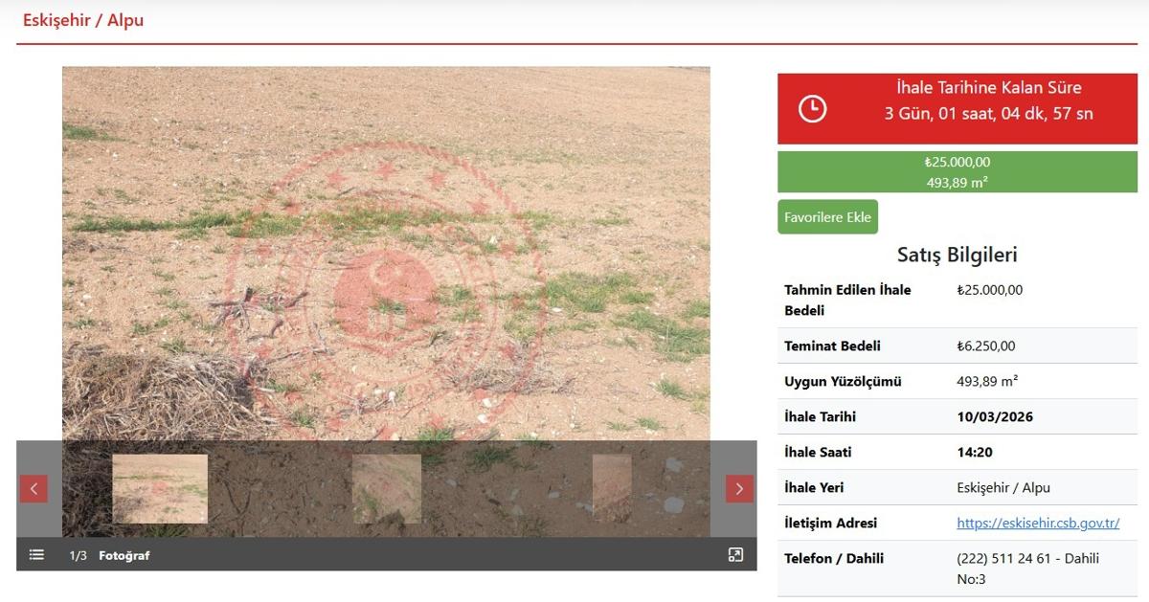Click the green ₺25.000,00 price banner
Viewport: 1149px width, 602px height.
[957, 172]
